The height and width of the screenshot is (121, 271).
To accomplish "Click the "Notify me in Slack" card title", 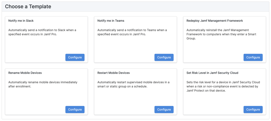I will pyautogui.click(x=21, y=21).
